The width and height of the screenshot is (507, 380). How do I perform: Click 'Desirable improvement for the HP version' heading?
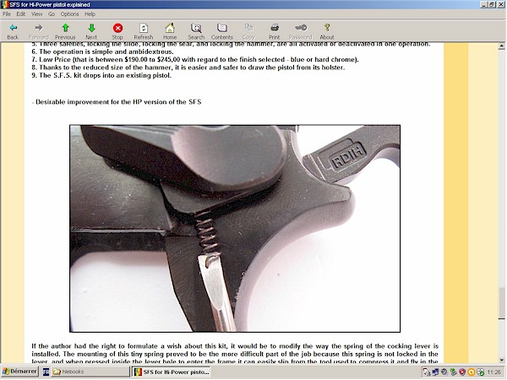click(118, 102)
